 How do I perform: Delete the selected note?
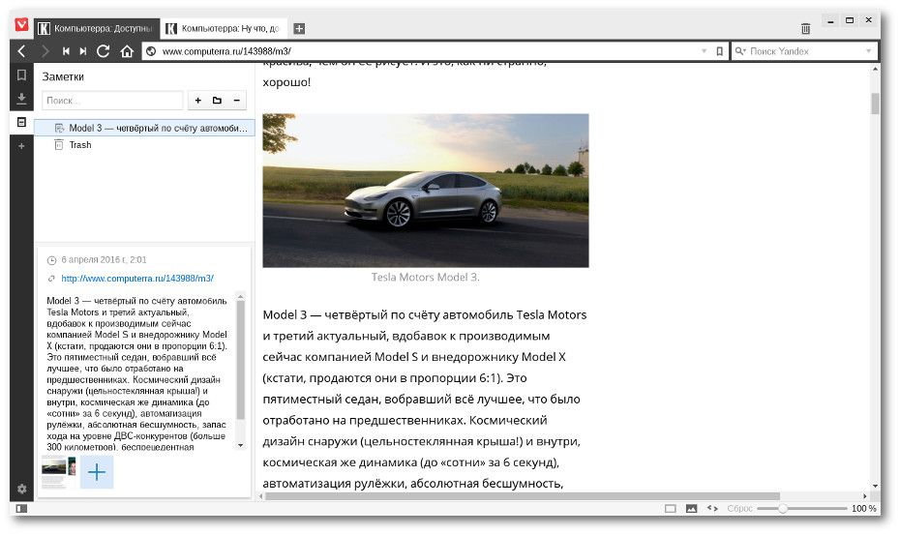coord(236,101)
